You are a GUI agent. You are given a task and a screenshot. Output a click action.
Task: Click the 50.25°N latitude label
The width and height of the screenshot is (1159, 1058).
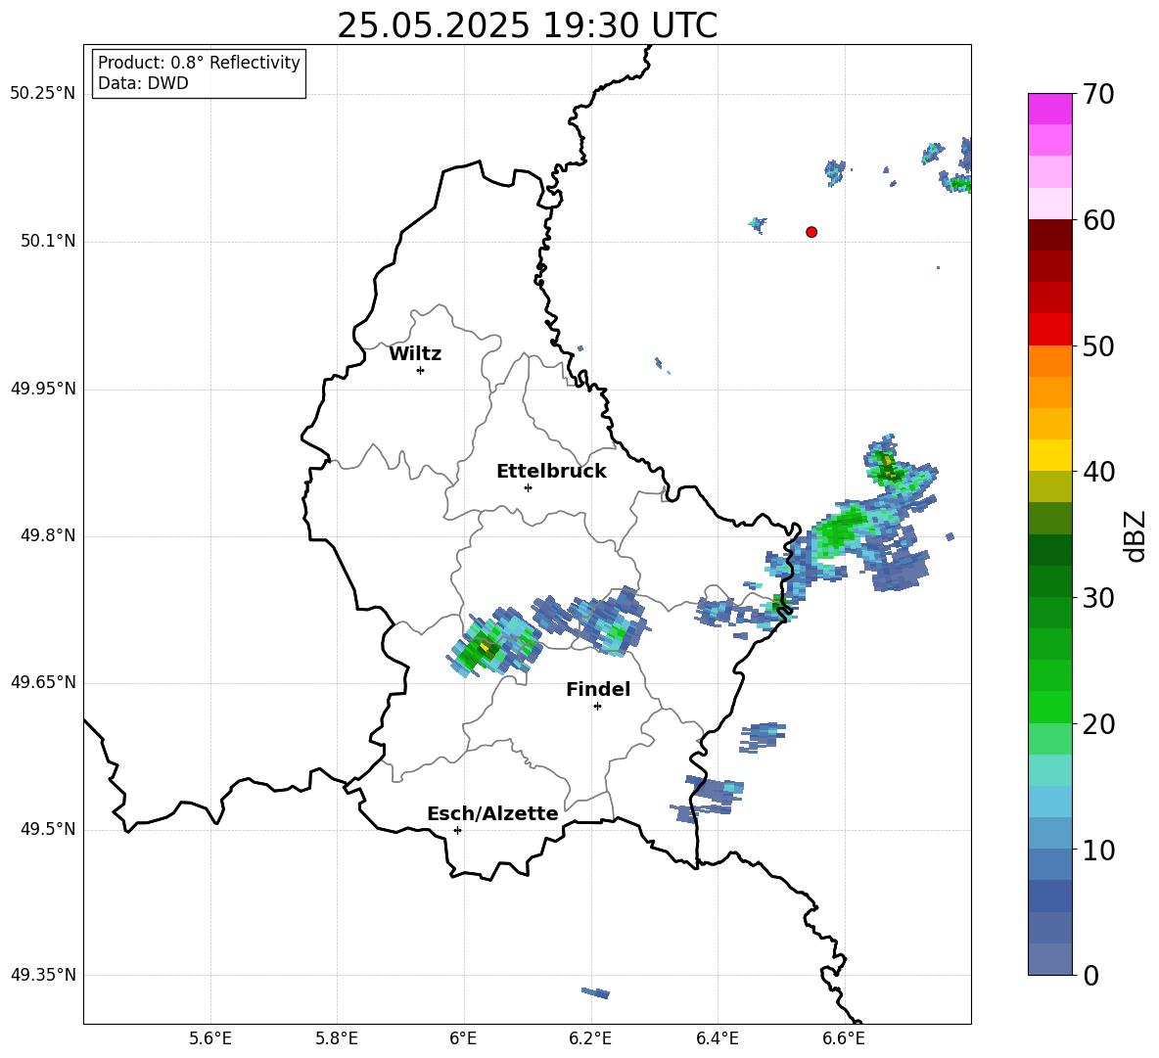tap(43, 94)
